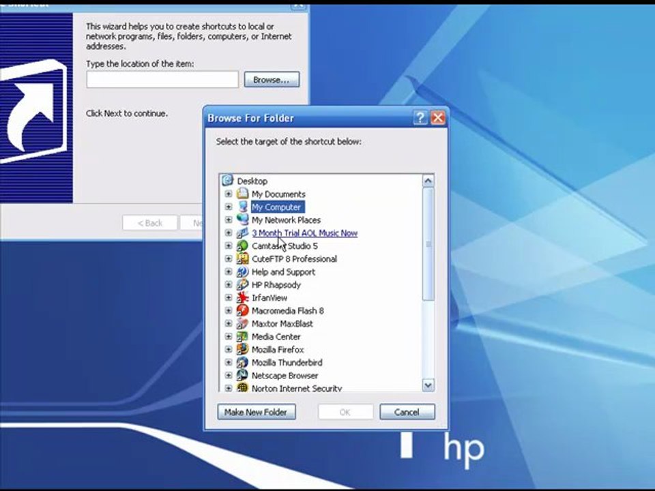Select My Network Places label
The height and width of the screenshot is (491, 655).
(286, 220)
